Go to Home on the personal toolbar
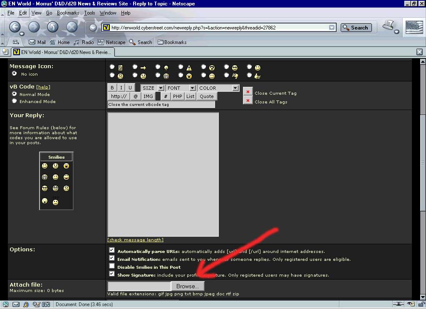 [59, 42]
